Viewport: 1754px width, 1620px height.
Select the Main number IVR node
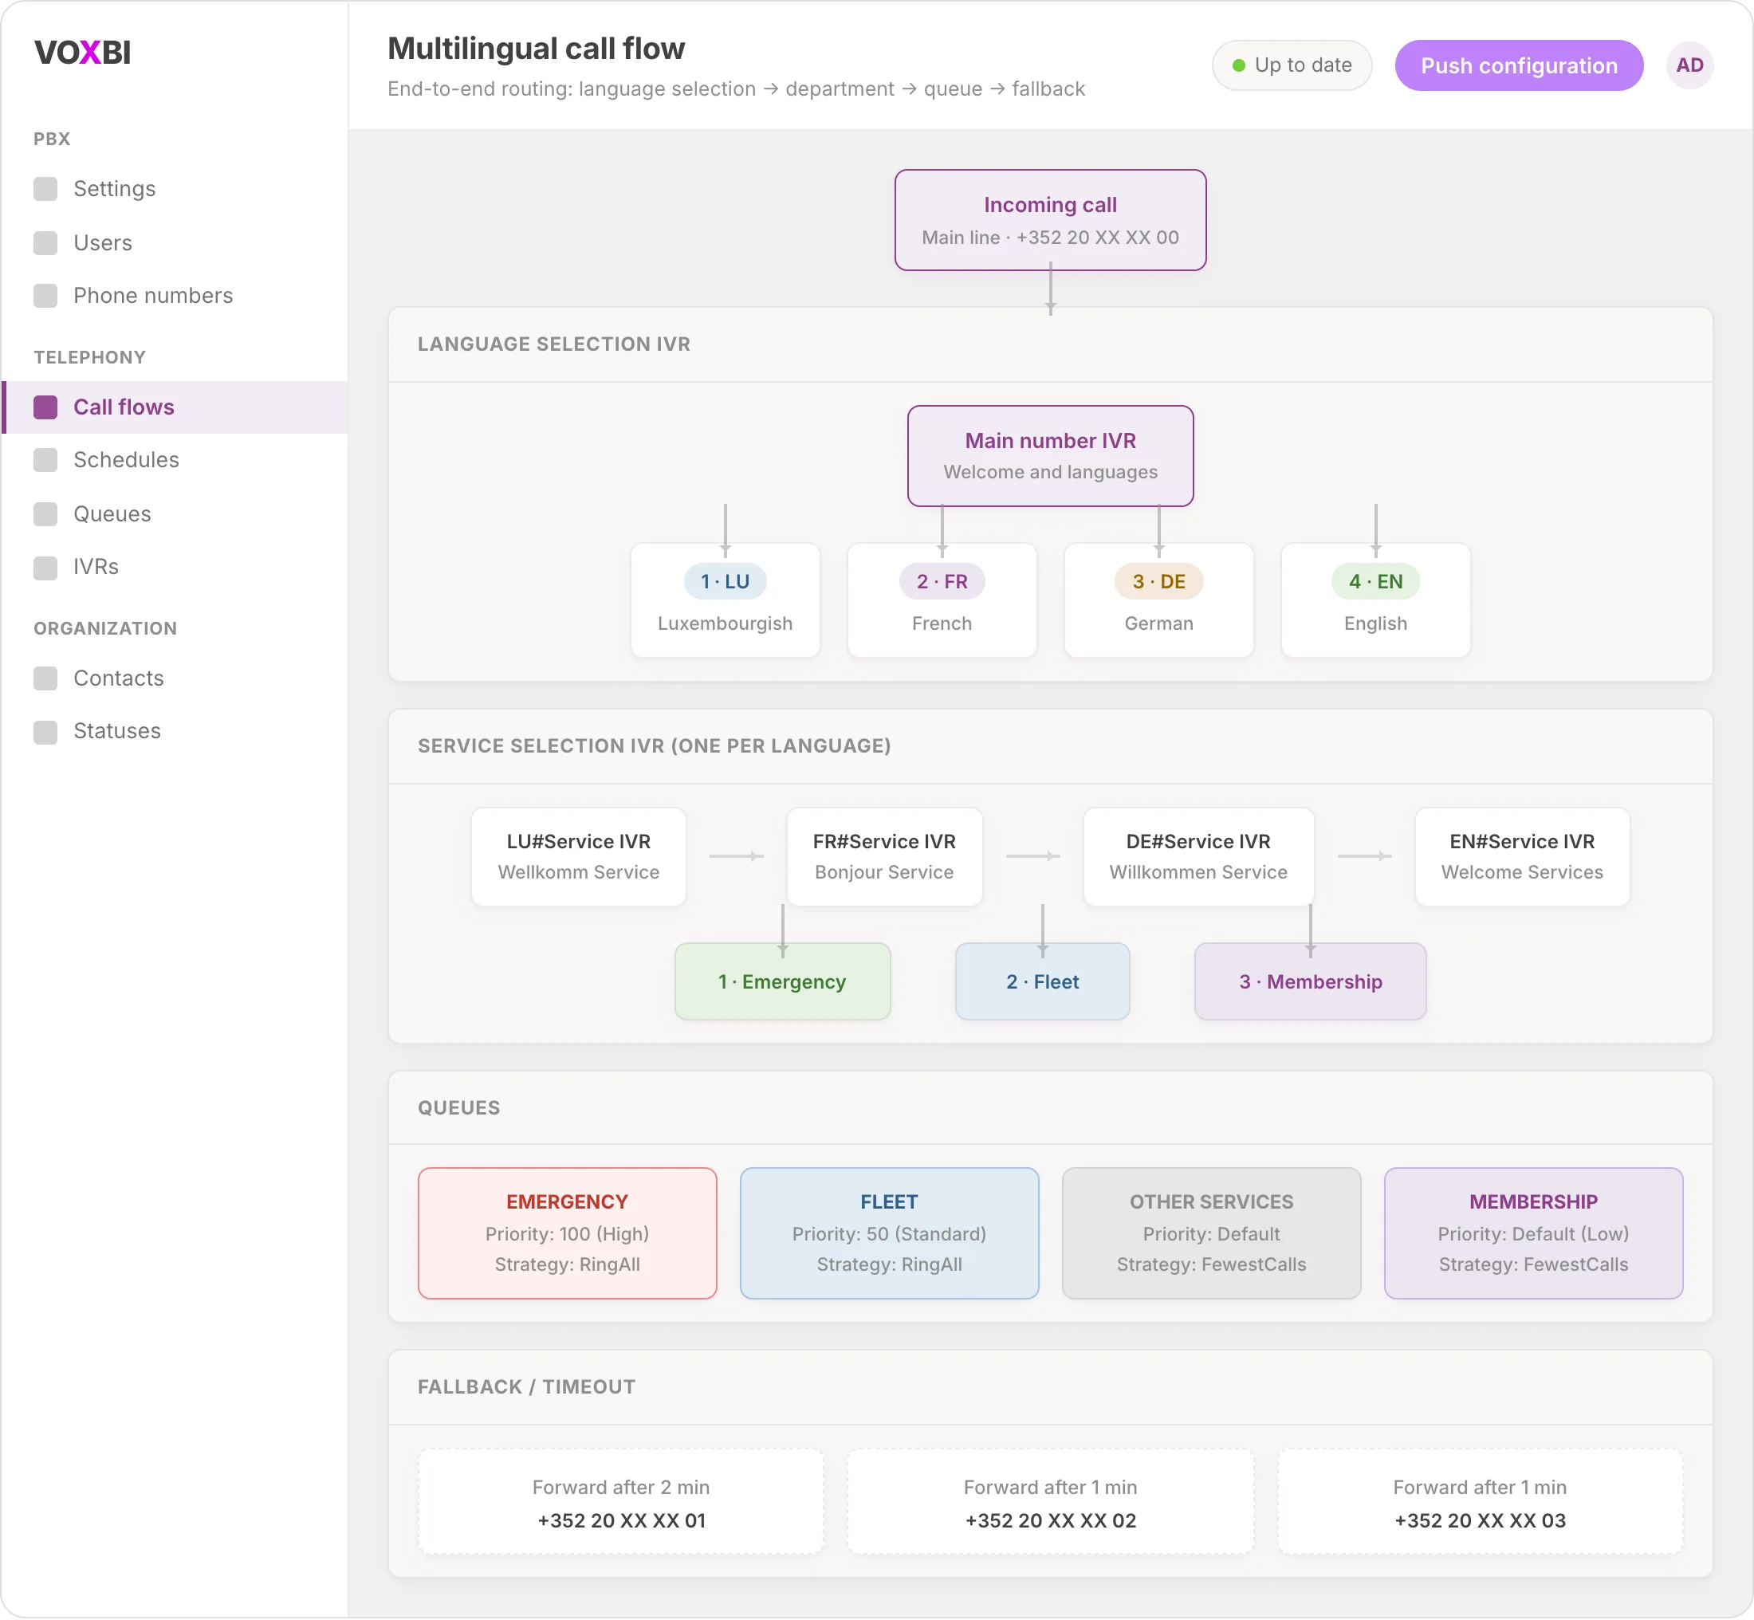click(1050, 456)
